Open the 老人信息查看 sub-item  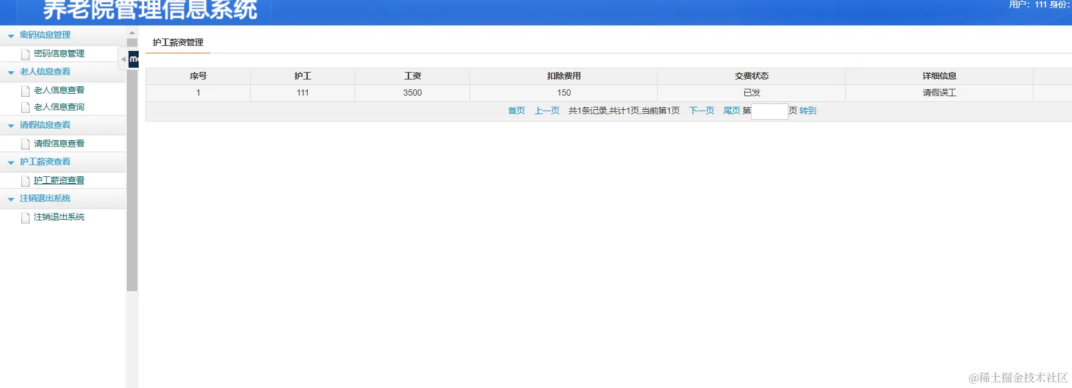click(x=59, y=90)
